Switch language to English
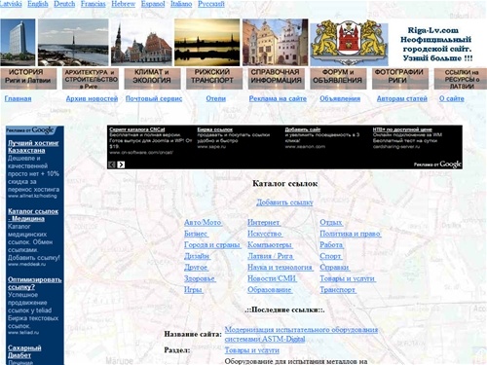The height and width of the screenshot is (365, 487). coord(38,4)
